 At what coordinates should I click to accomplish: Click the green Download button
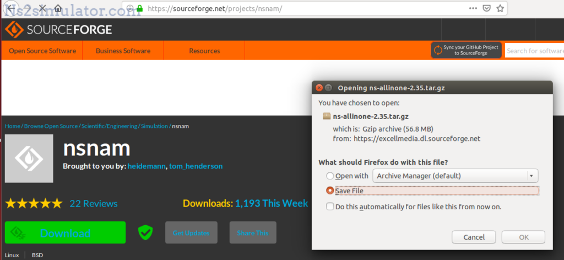click(x=65, y=232)
